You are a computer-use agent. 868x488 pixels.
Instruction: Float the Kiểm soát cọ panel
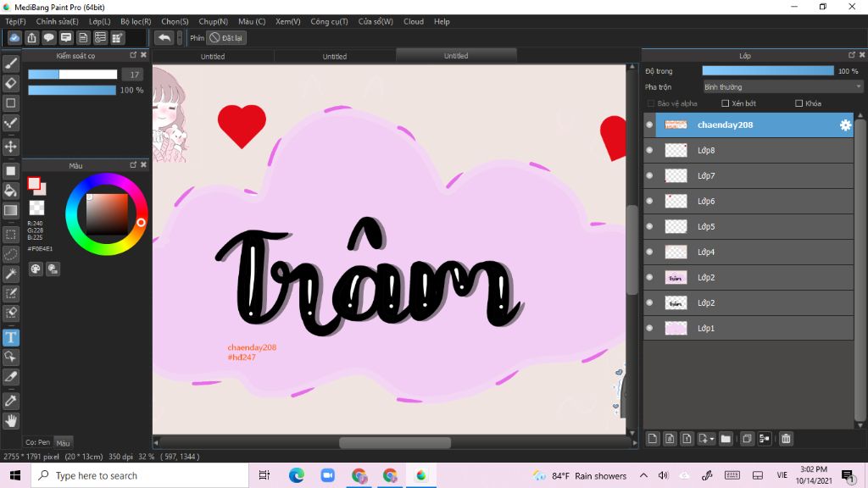tap(133, 55)
